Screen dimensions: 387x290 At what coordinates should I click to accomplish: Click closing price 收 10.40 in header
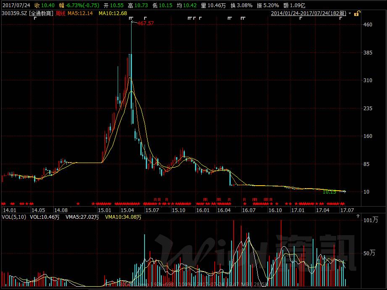coord(45,5)
